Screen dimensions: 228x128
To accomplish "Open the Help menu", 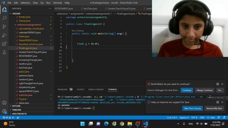I will point(67,2).
